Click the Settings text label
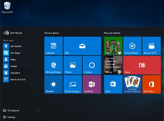Viewport: 164px width, 121px height. click(11, 117)
